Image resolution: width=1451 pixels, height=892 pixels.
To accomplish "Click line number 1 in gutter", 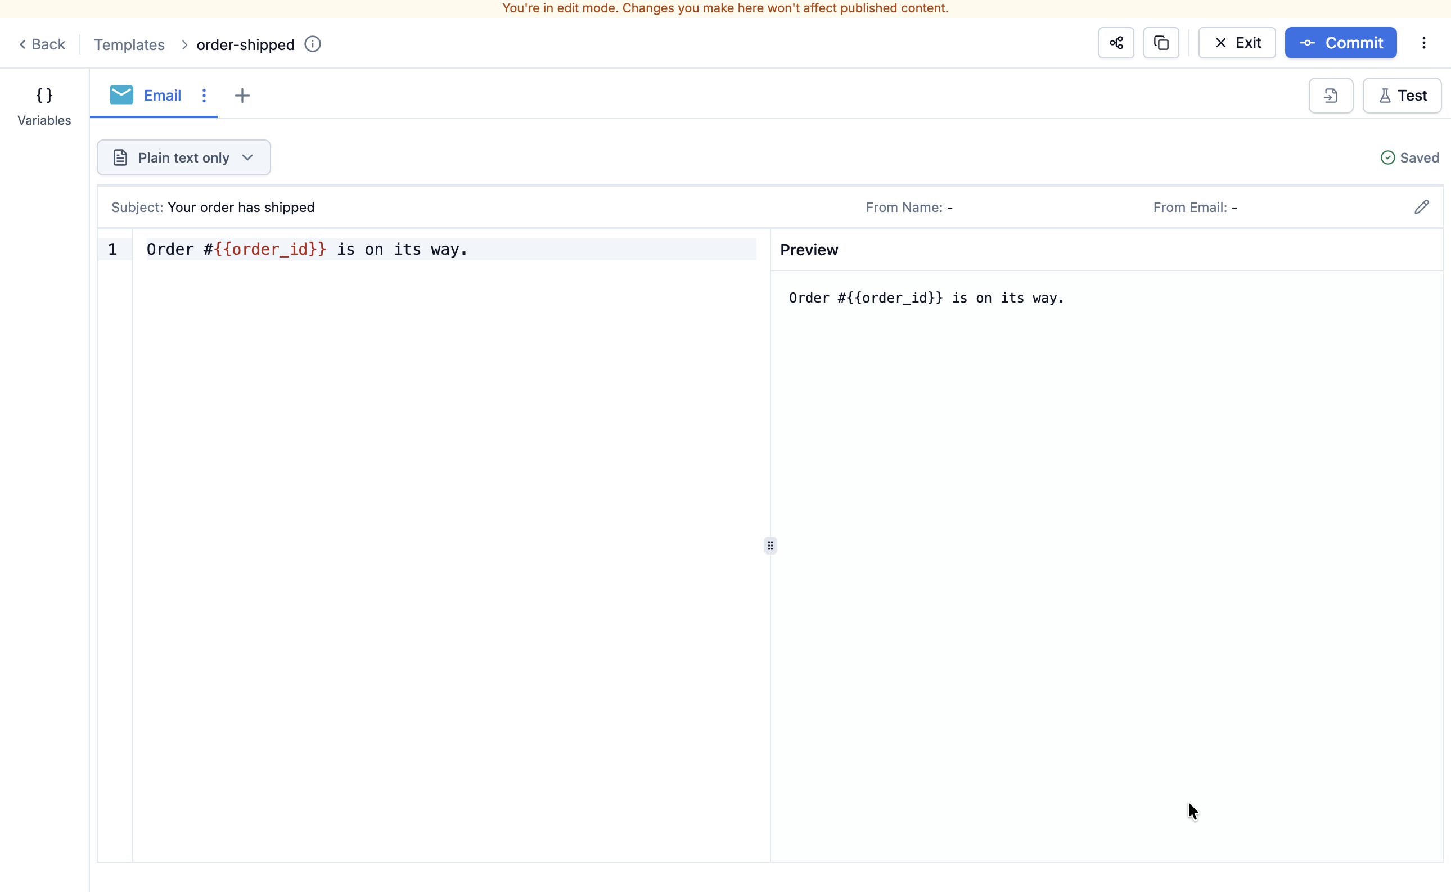I will coord(112,249).
